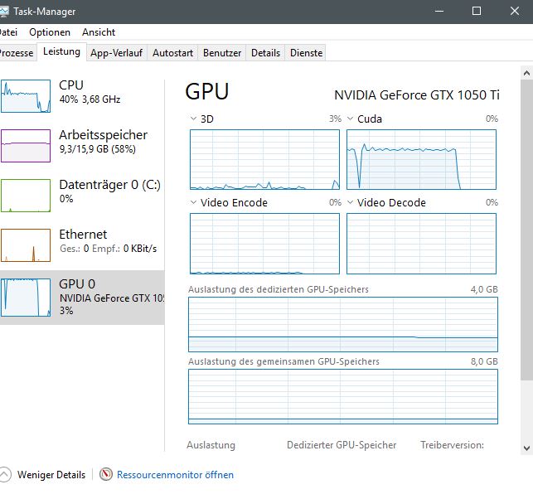Expand the Video Encode engine selector
The image size is (533, 494).
[194, 203]
